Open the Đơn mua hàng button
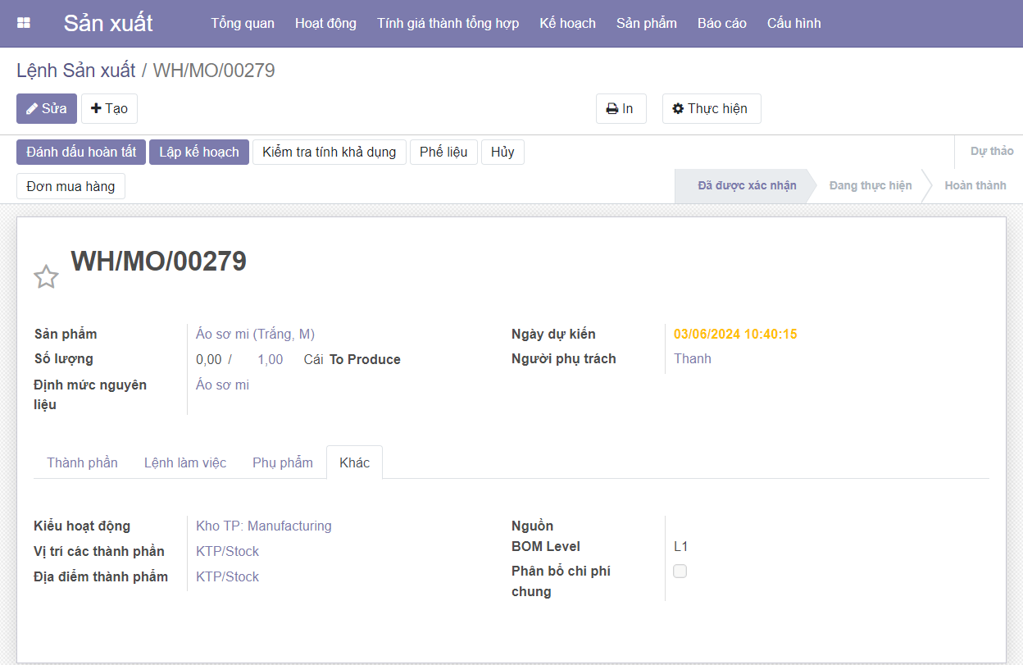This screenshot has width=1023, height=665. (x=70, y=186)
